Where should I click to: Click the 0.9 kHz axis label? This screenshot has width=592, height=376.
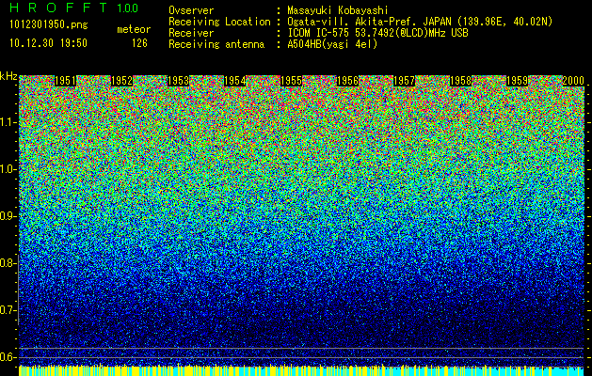click(8, 216)
